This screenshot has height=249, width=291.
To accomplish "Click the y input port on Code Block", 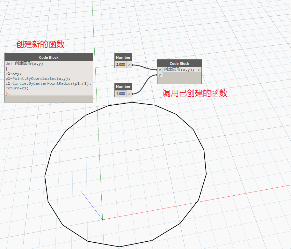I will (160, 75).
